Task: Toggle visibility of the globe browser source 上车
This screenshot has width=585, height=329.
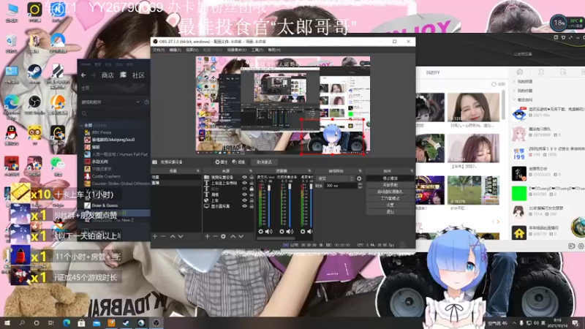Action: point(245,200)
